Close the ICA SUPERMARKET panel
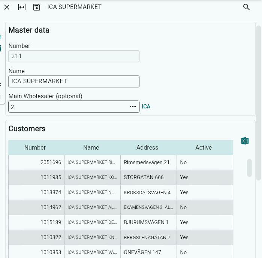 [x=7, y=7]
